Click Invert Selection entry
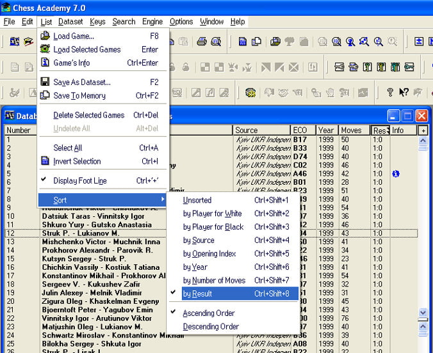 tap(102, 161)
